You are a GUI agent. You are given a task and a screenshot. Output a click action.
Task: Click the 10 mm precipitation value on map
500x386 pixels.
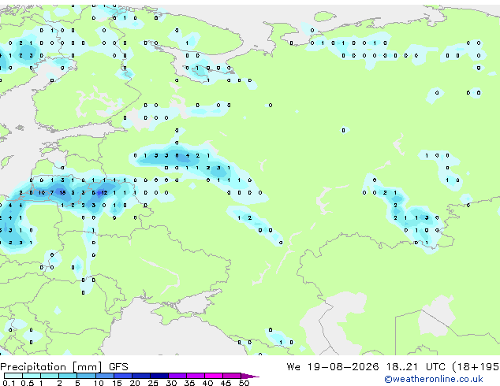pos(42,193)
